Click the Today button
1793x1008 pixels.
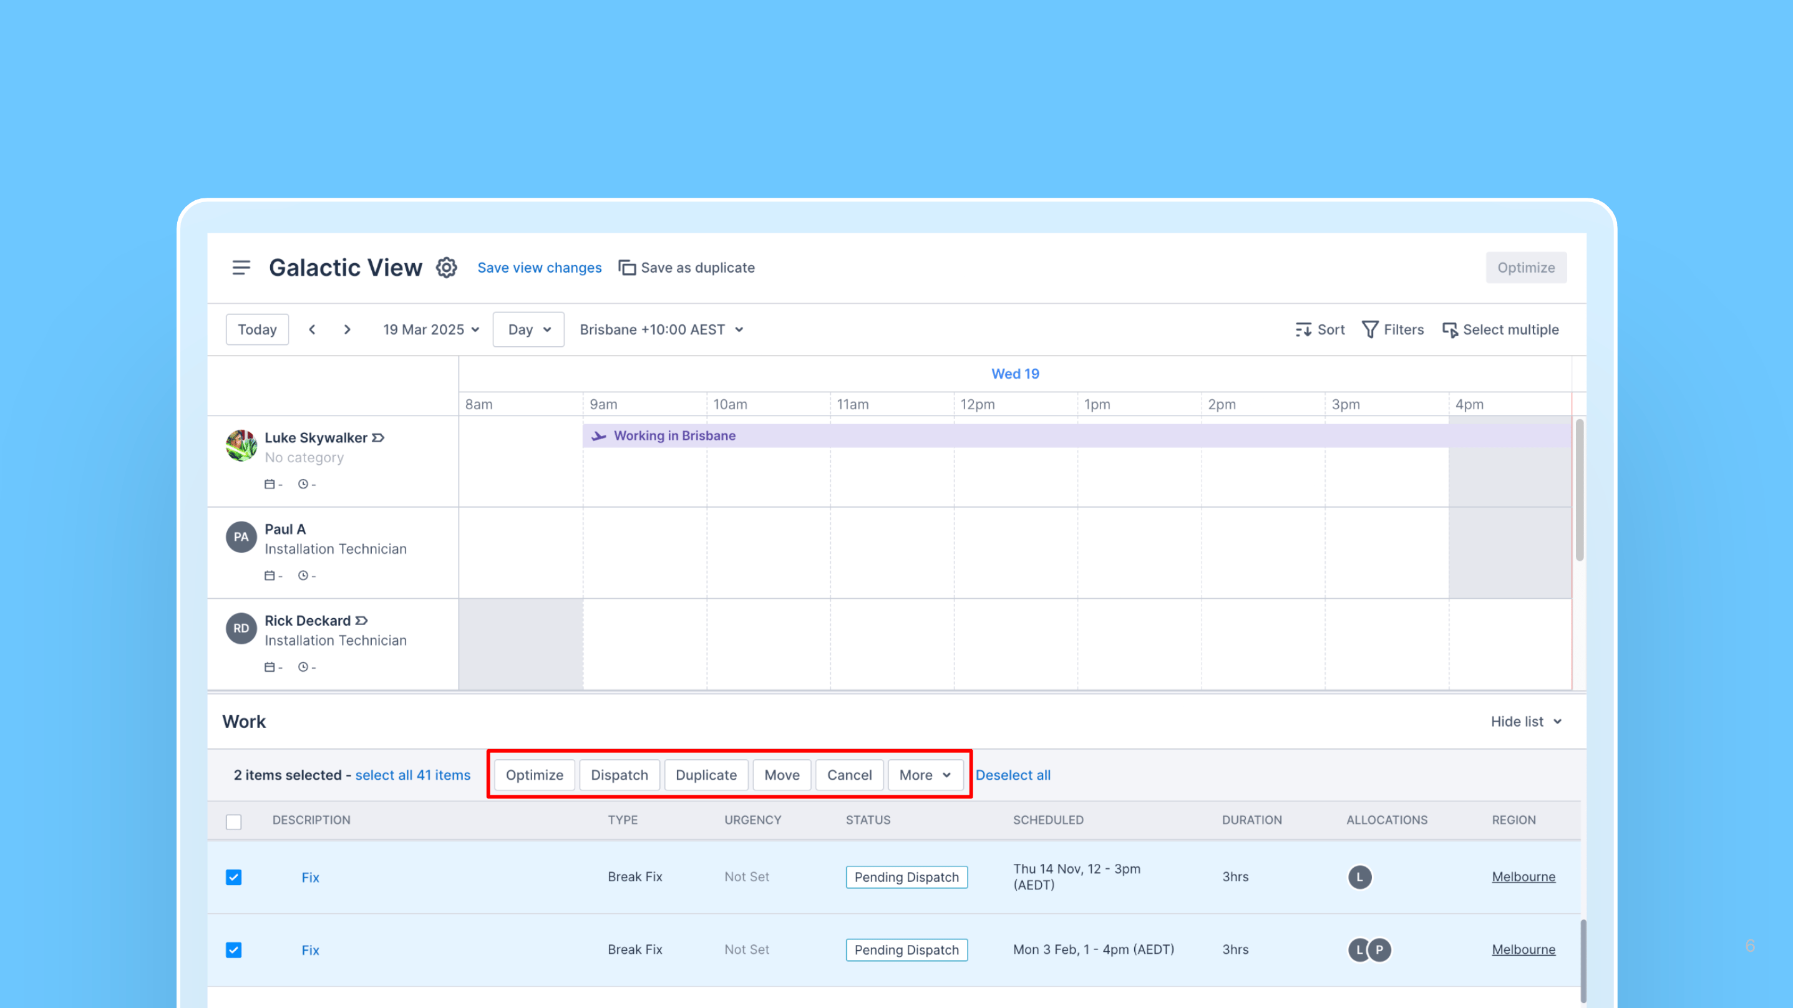(257, 329)
